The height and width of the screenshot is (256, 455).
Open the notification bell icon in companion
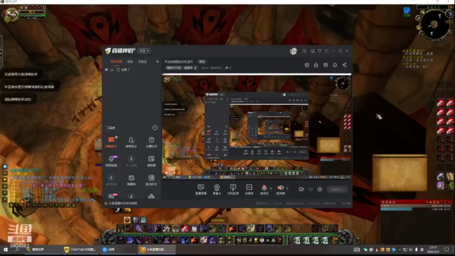[335, 65]
